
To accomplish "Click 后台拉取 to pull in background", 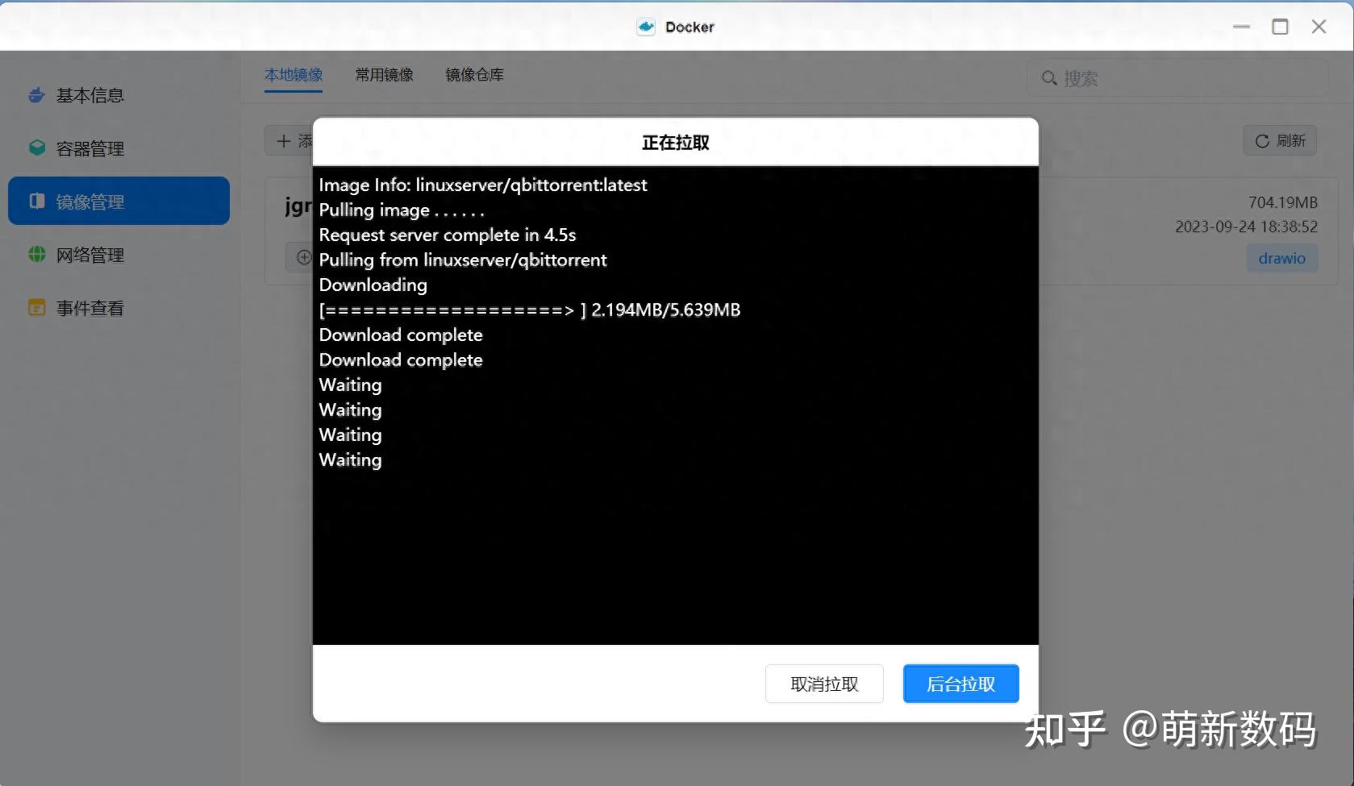I will pos(960,683).
